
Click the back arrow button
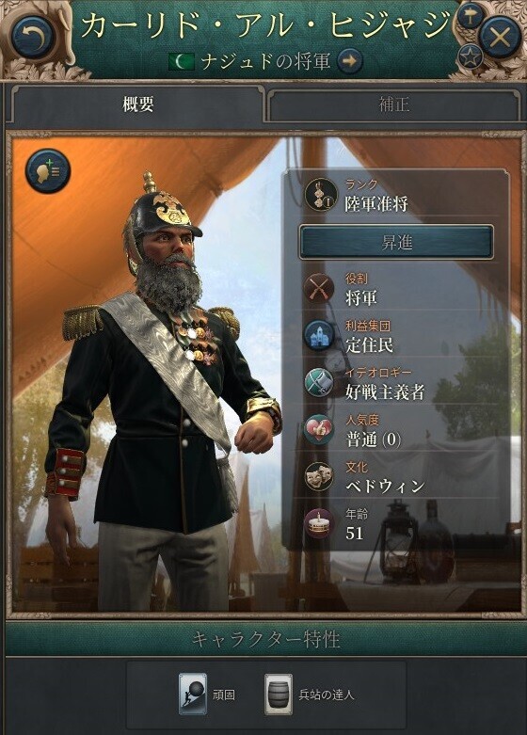coord(33,37)
